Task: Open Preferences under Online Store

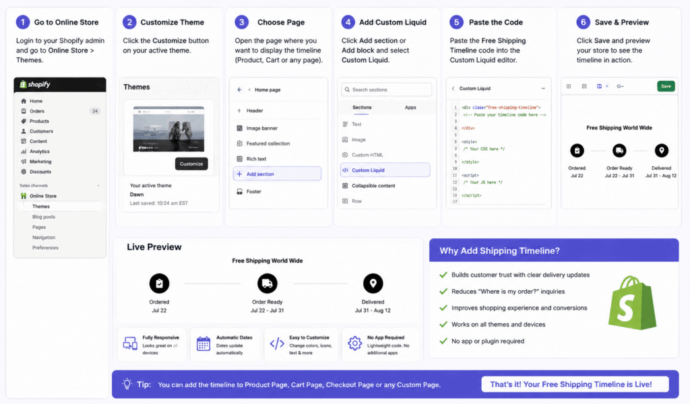Action: pos(45,248)
